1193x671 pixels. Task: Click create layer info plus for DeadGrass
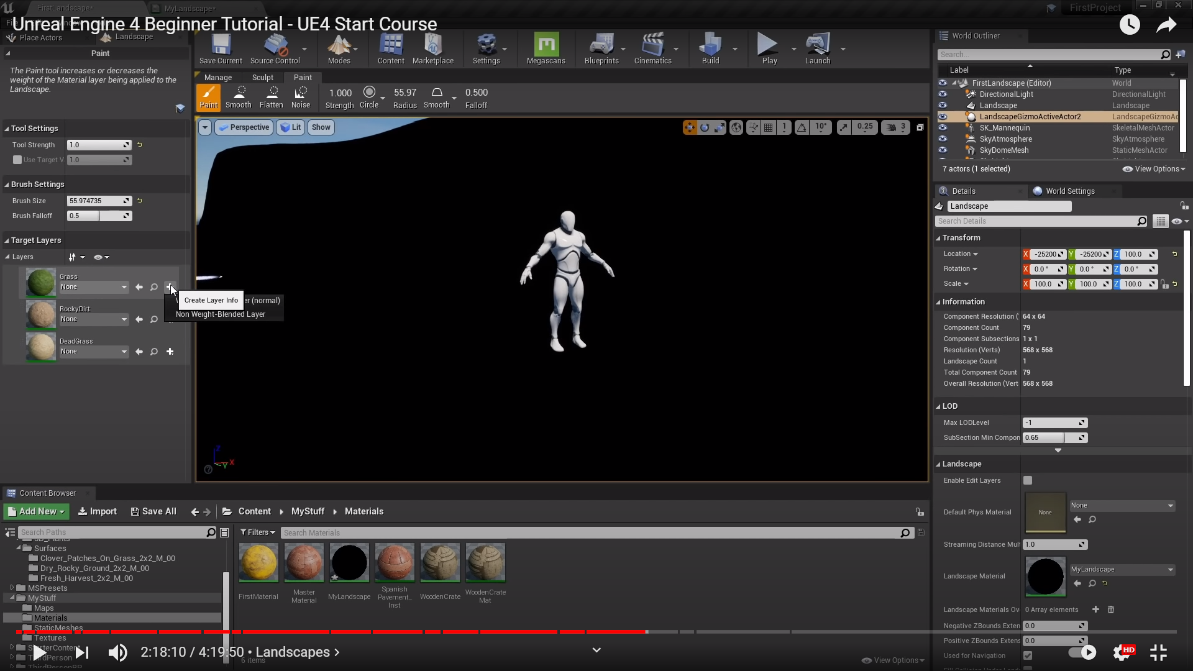click(x=170, y=352)
